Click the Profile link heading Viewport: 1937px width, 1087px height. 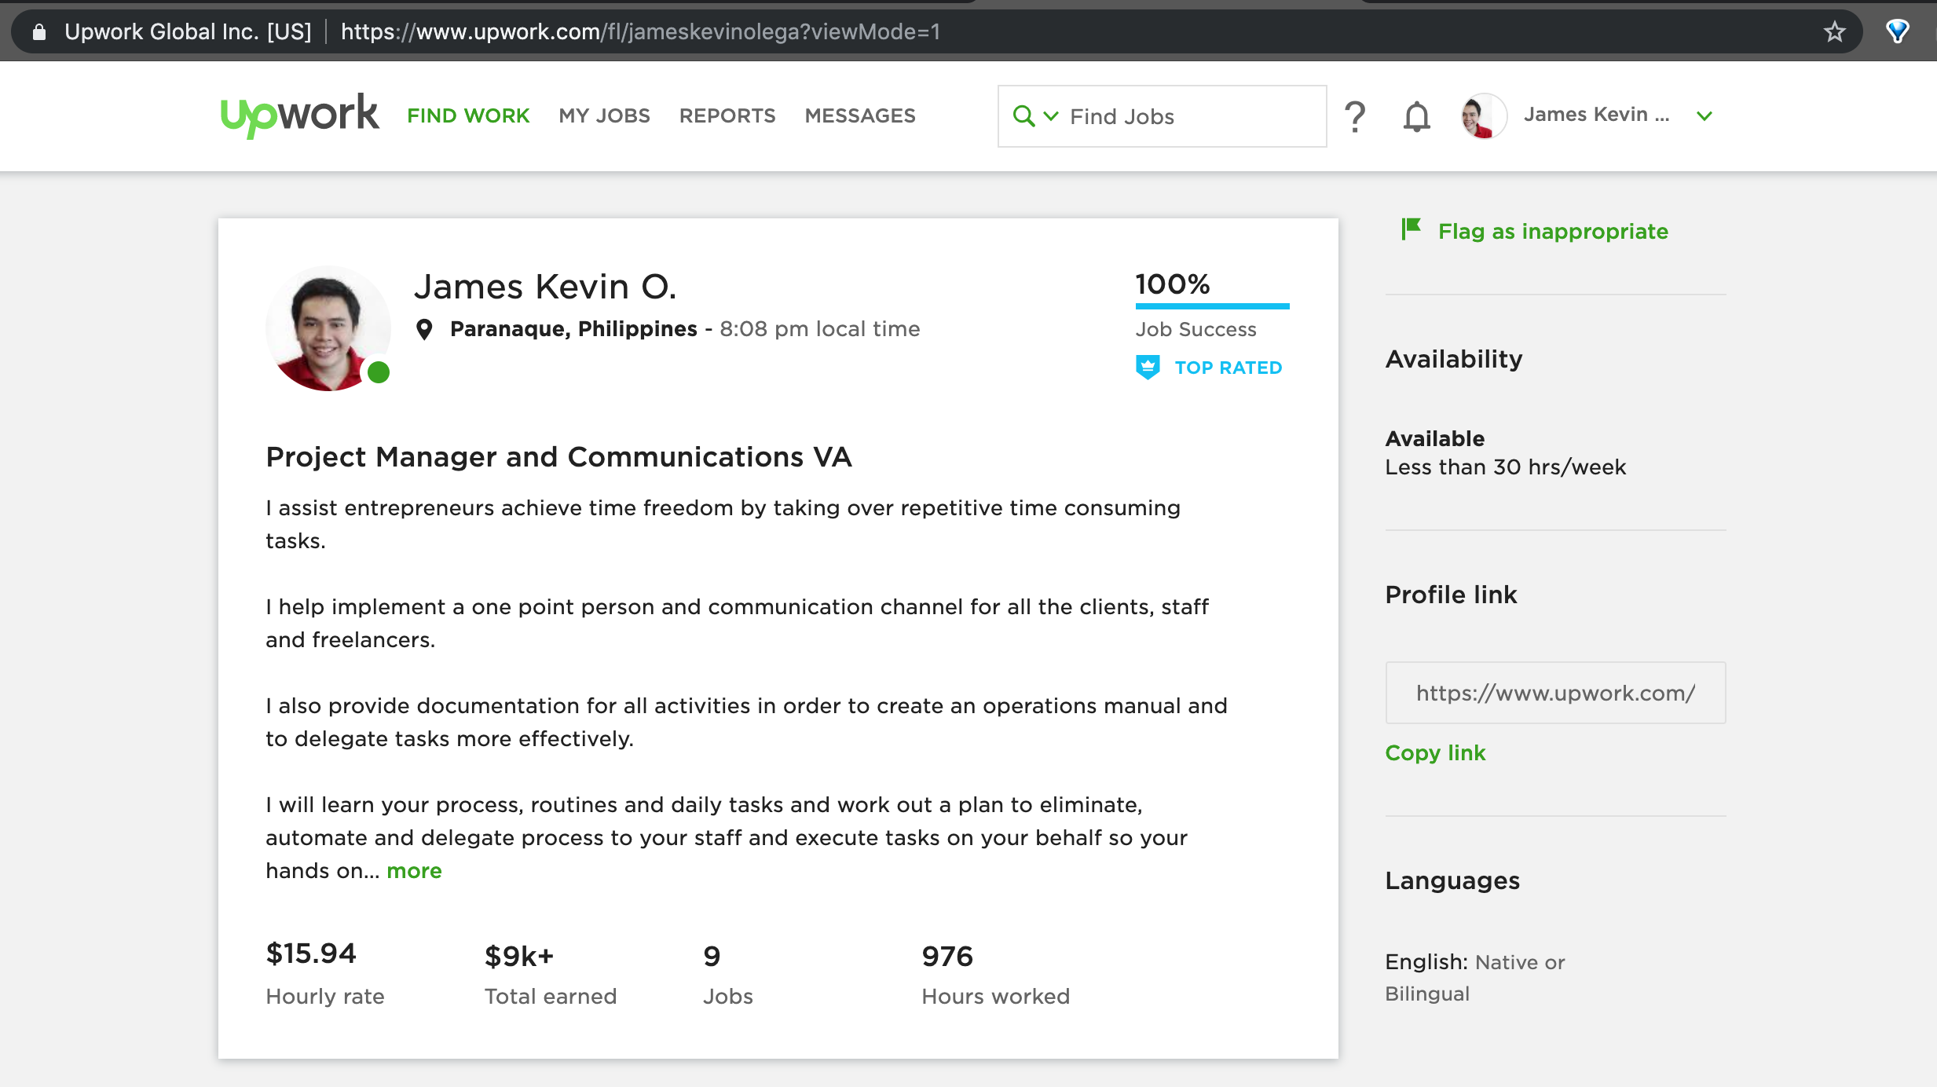click(x=1451, y=595)
